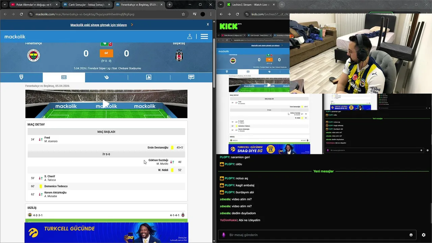
Task: Click the 4-1-4-1 Beşiktaş formation
Action: [x=175, y=215]
